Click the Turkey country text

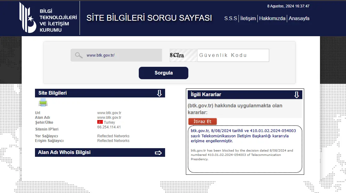(109, 122)
